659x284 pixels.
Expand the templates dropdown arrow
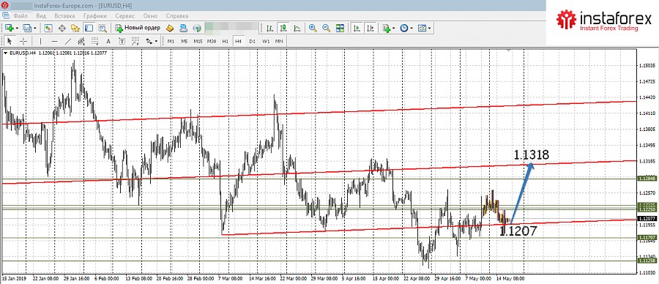[430, 29]
